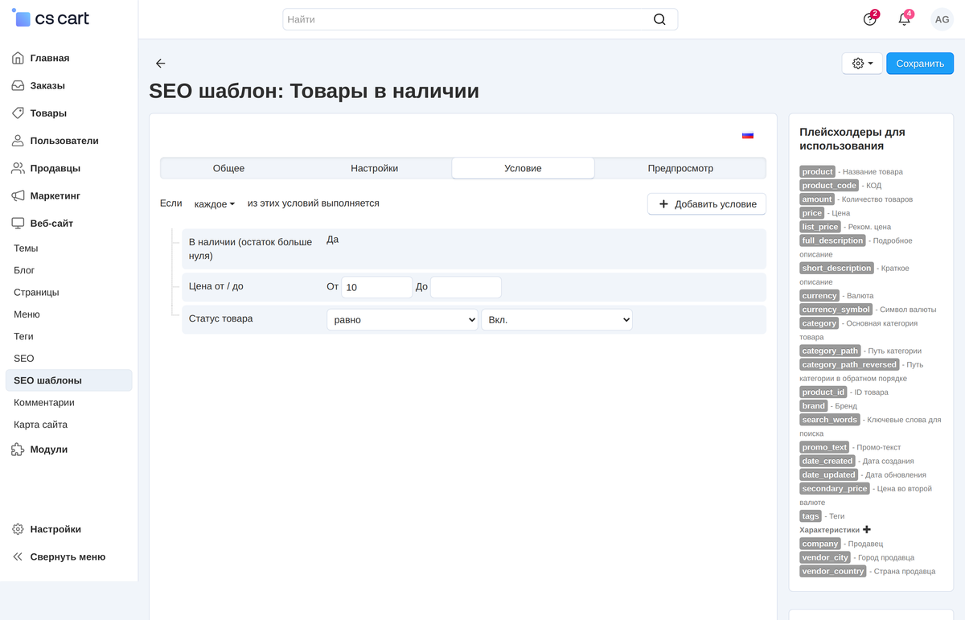Open SEO sidebar item
The width and height of the screenshot is (965, 620).
24,359
